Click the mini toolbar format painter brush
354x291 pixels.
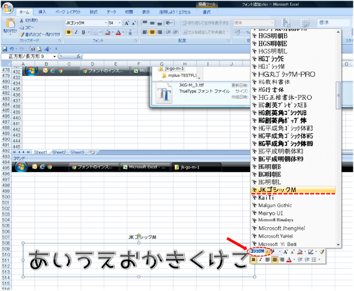tap(322, 252)
